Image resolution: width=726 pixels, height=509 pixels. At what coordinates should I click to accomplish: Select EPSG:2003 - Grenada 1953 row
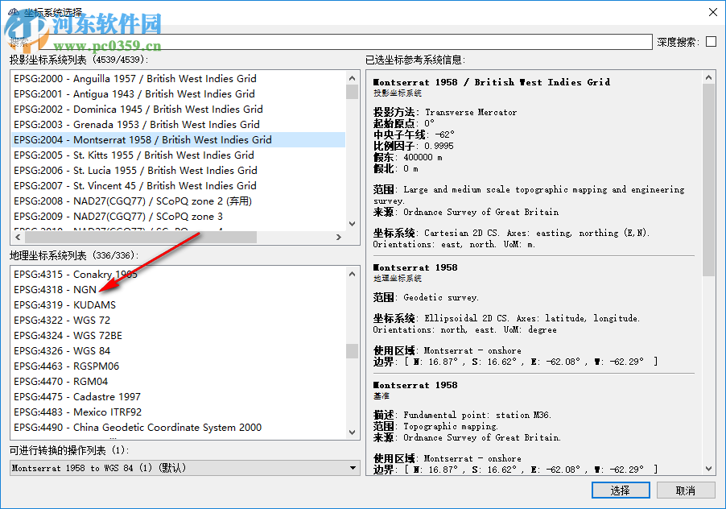(178, 125)
